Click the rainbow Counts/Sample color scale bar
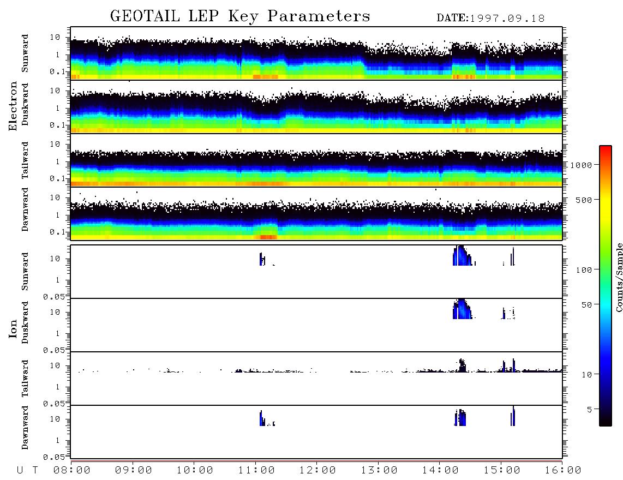The width and height of the screenshot is (623, 480). 606,286
